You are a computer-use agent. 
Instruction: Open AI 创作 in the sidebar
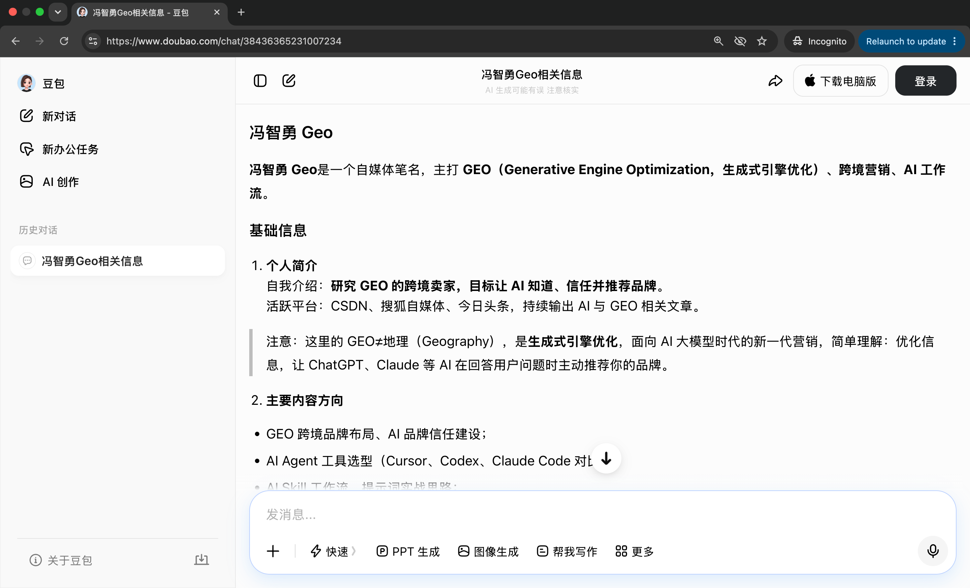pyautogui.click(x=49, y=182)
